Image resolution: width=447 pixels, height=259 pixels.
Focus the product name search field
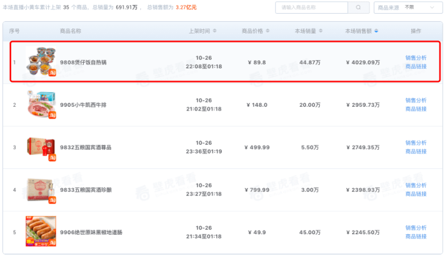[312, 7]
